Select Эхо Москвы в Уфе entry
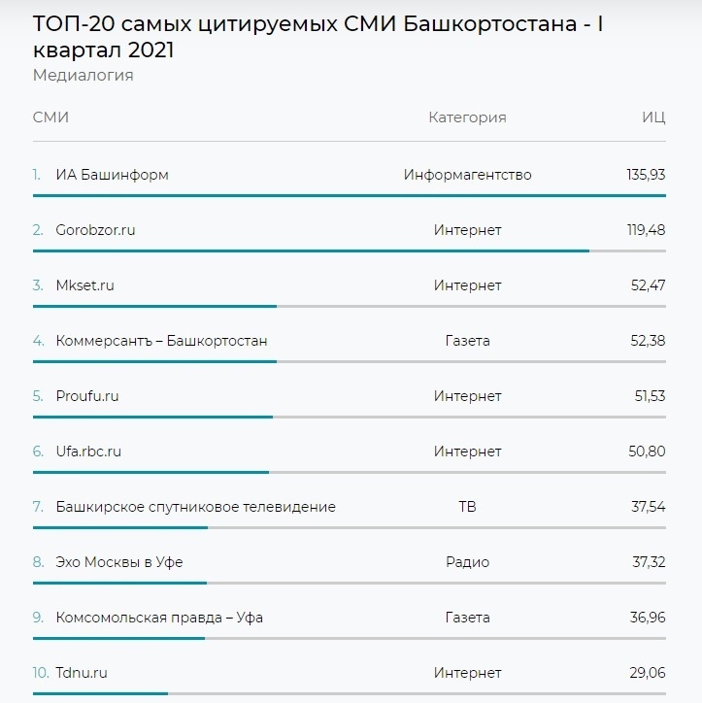The width and height of the screenshot is (702, 703). click(119, 562)
